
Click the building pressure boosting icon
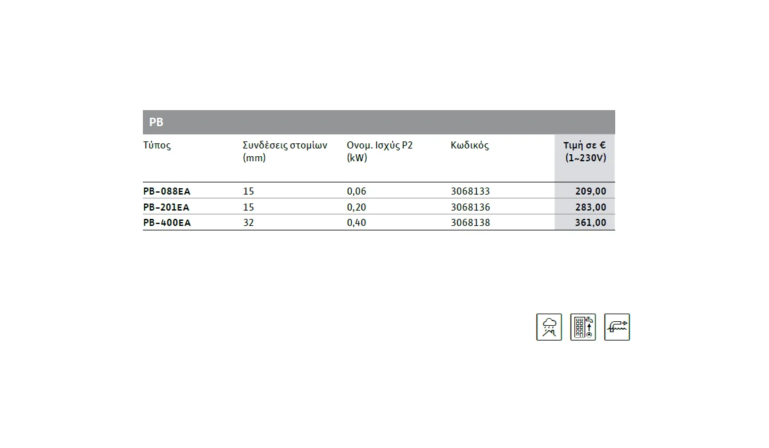pos(583,327)
